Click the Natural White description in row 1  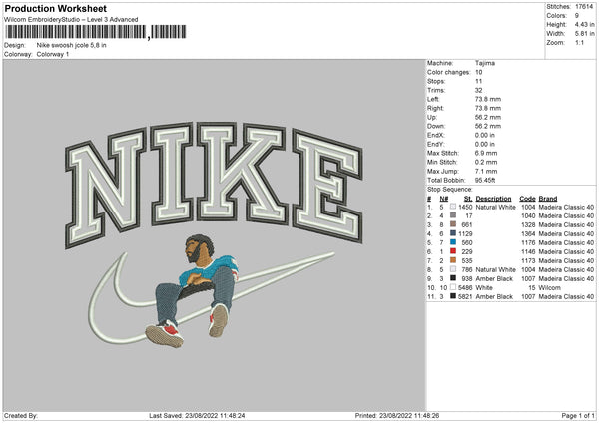click(495, 207)
